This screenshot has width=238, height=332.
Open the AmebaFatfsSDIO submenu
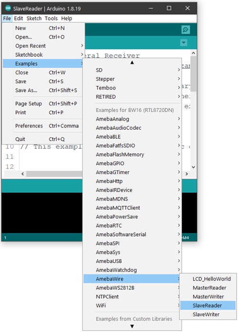coord(132,145)
